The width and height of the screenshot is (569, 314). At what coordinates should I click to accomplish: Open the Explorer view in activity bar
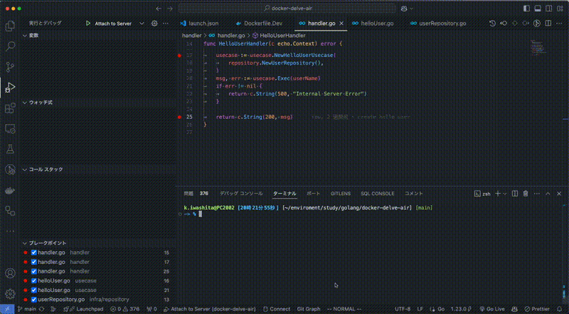coord(10,26)
